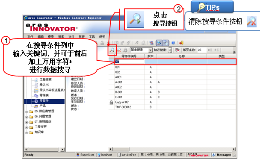Click the red checkmark filter icon
260x159 pixels.
[x=177, y=50]
